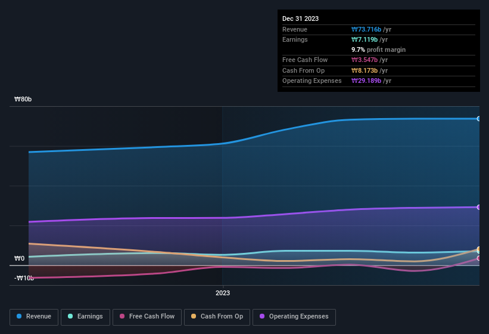Select the Operating Expenses tooltip label
Image resolution: width=489 pixels, height=334 pixels.
[x=312, y=81]
